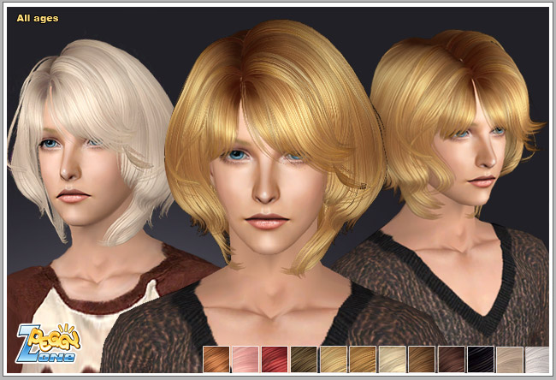Choose the ash beige hair swatch
This screenshot has height=380, width=556.
(510, 359)
